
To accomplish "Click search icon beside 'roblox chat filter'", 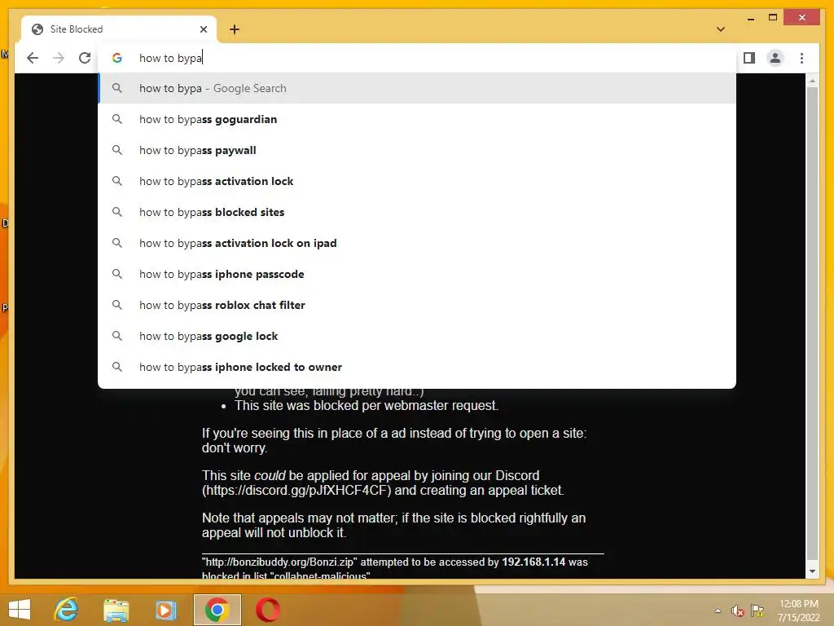I will click(117, 305).
